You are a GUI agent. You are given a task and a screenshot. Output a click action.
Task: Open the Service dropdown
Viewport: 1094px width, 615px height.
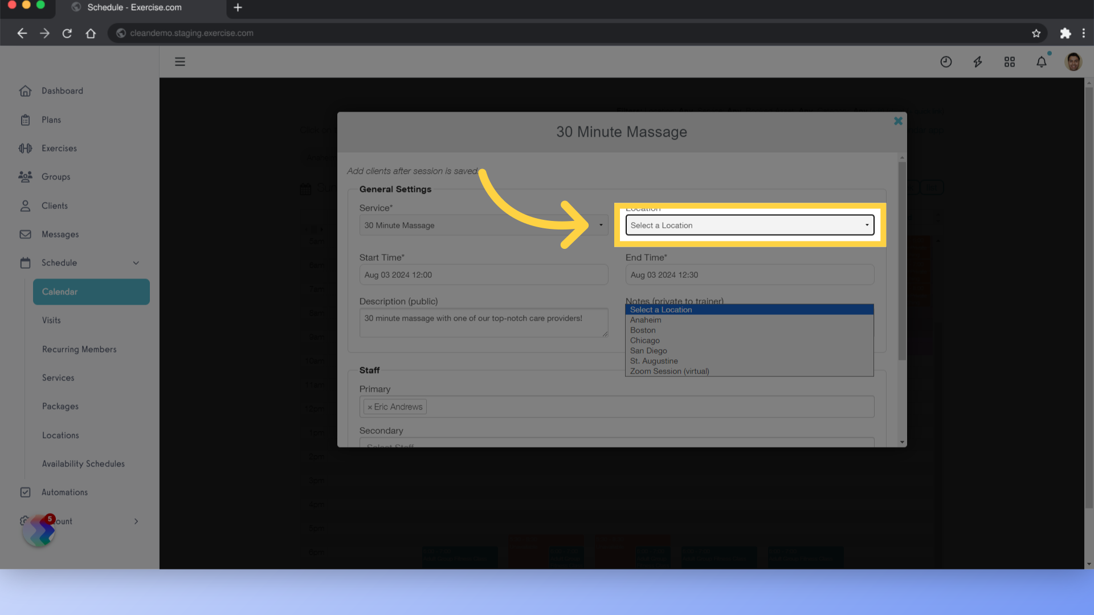[483, 225]
